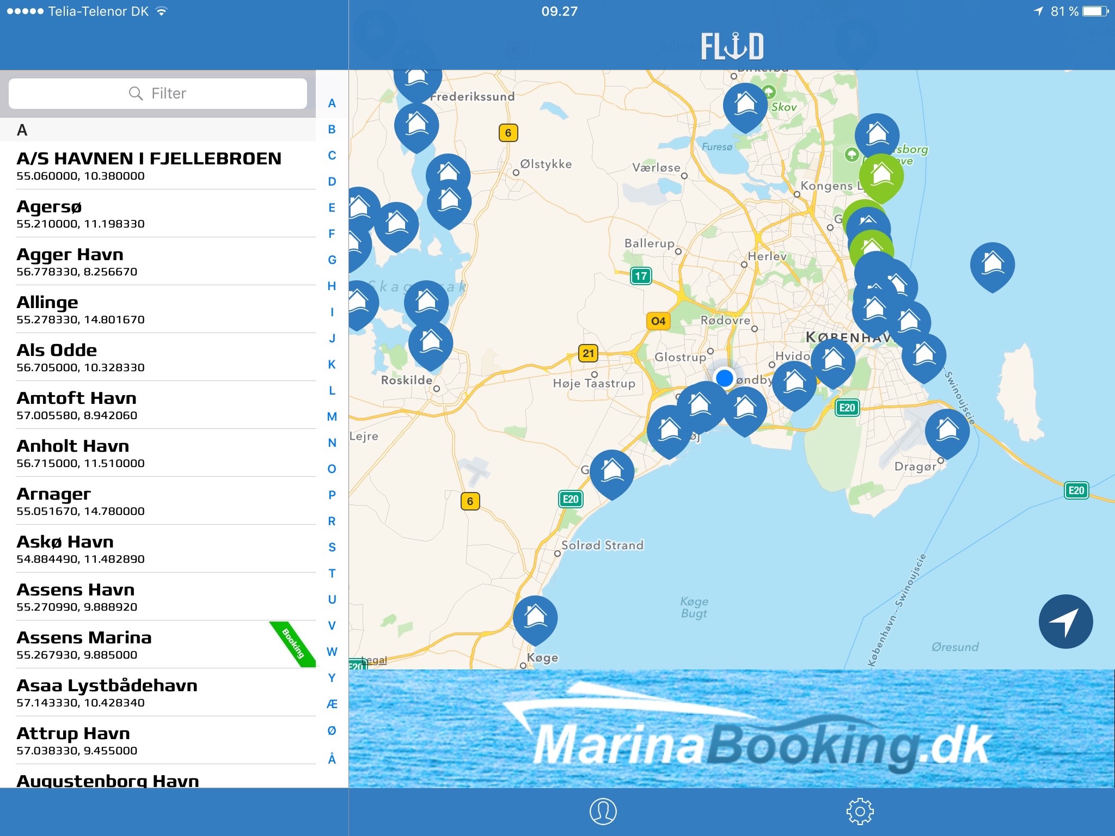Select the harbor pin near Køge
The height and width of the screenshot is (836, 1115).
535,617
